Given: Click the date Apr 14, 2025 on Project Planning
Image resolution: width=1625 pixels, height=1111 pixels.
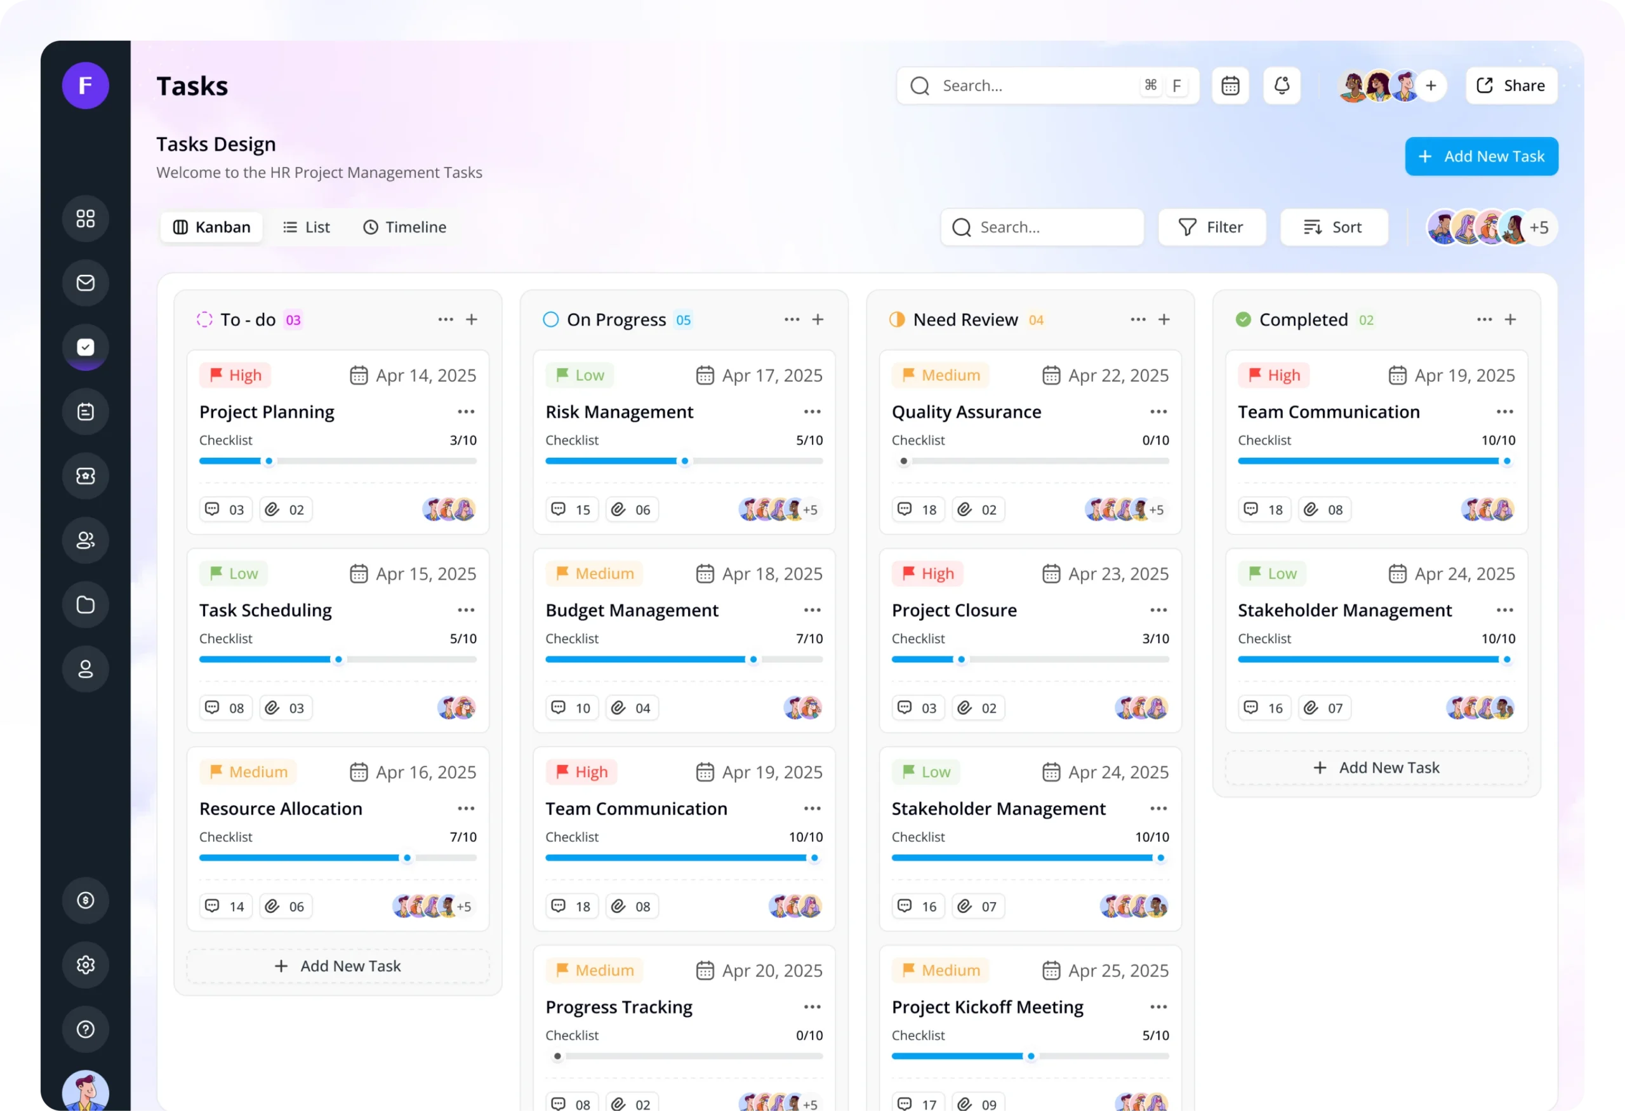Looking at the screenshot, I should pos(413,375).
